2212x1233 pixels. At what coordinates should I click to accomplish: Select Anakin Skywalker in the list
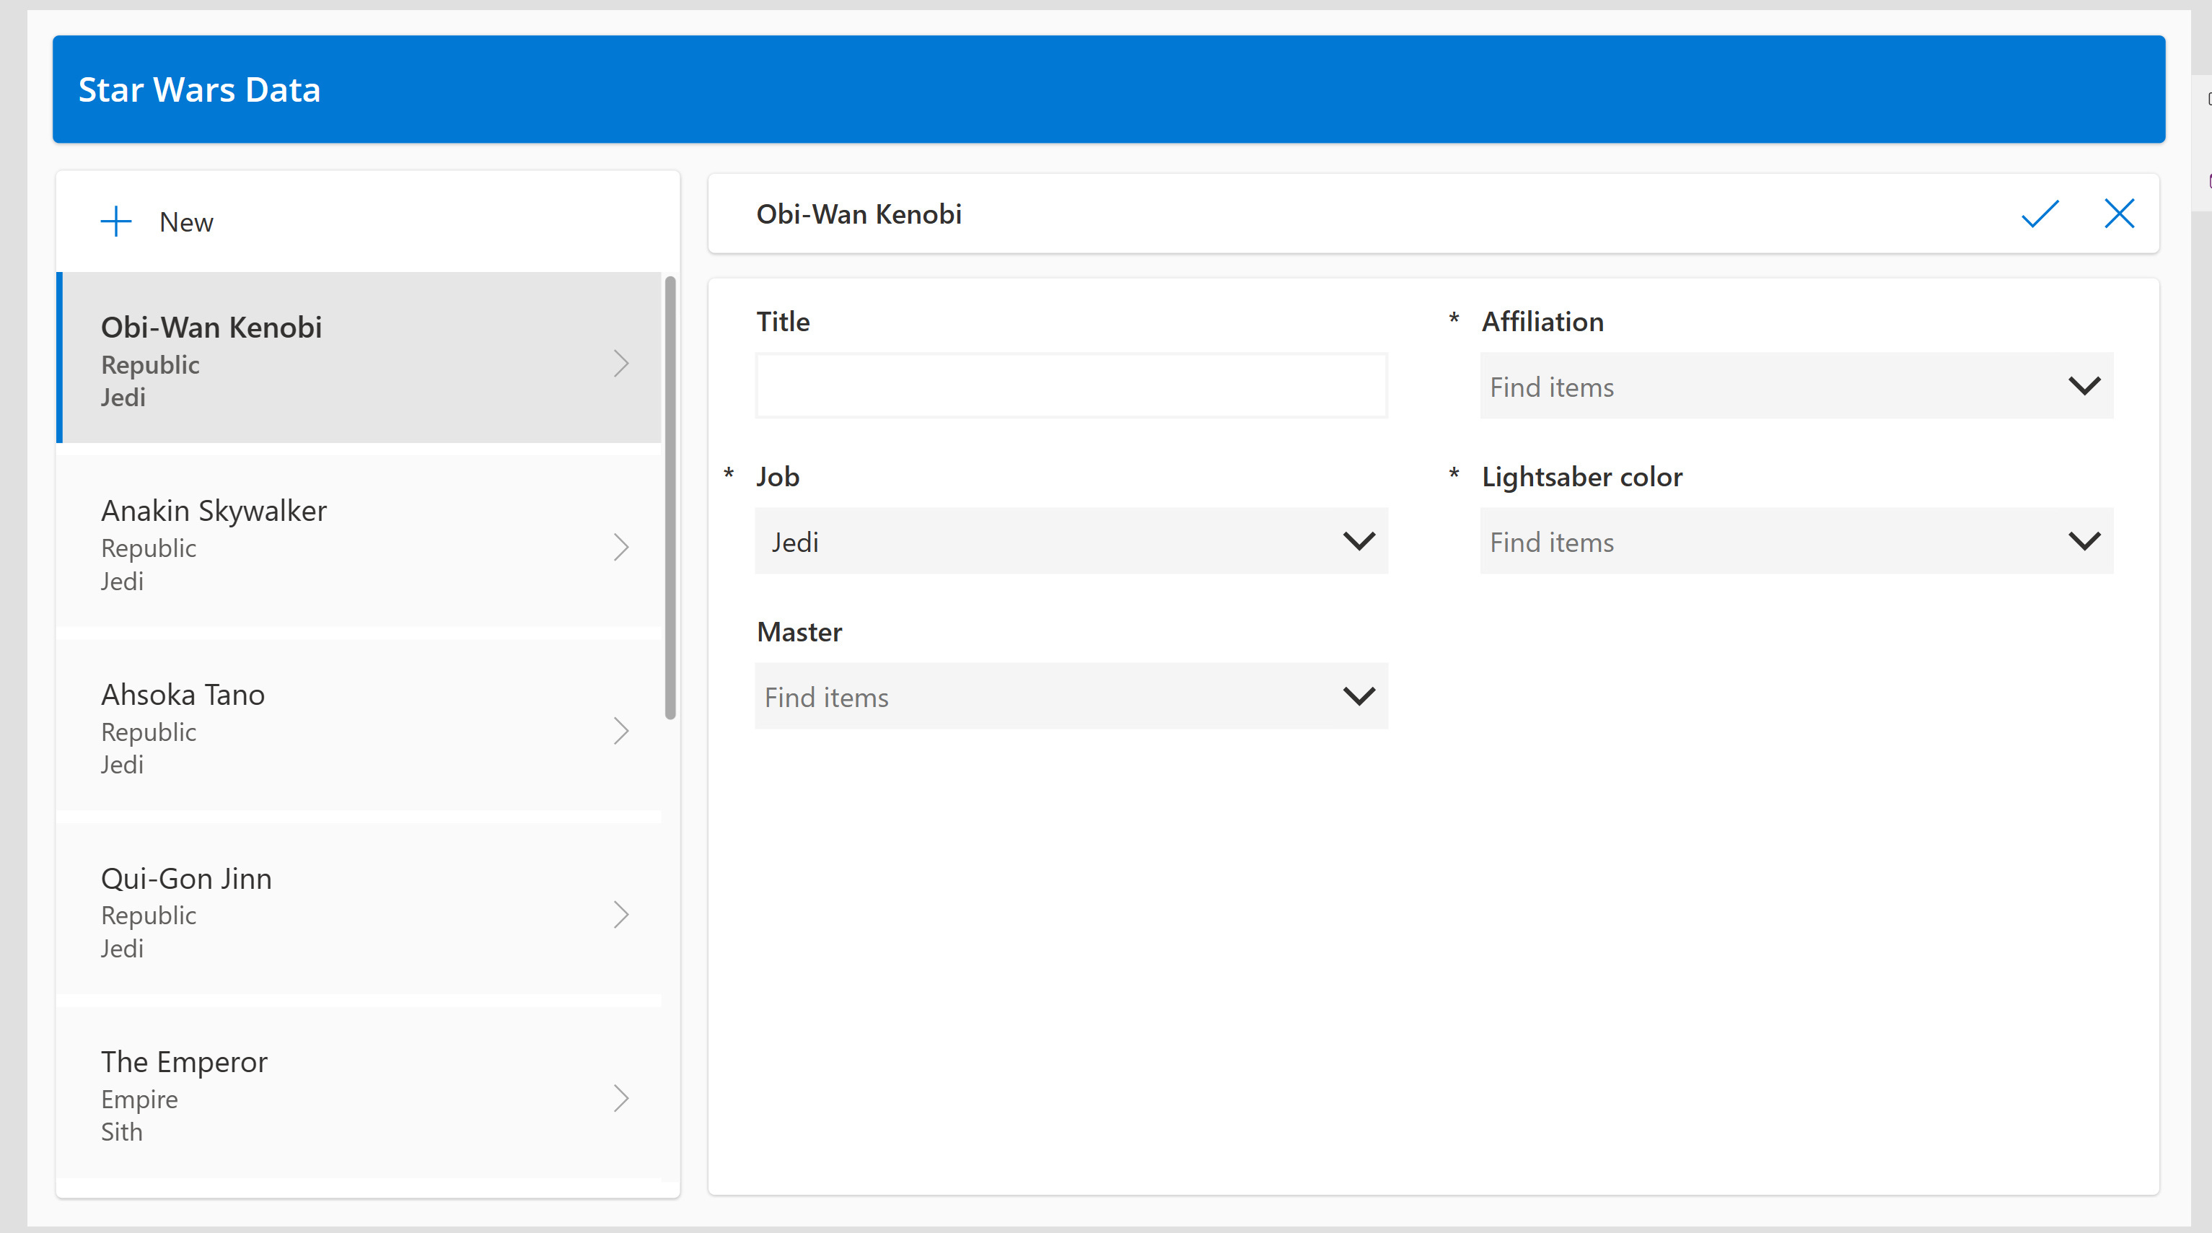coord(215,511)
